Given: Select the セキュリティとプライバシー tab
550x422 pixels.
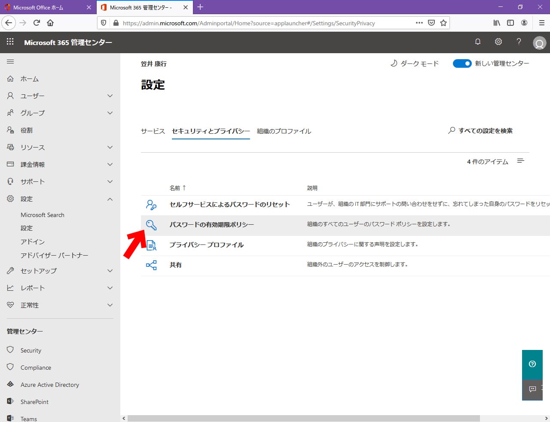Looking at the screenshot, I should click(211, 131).
